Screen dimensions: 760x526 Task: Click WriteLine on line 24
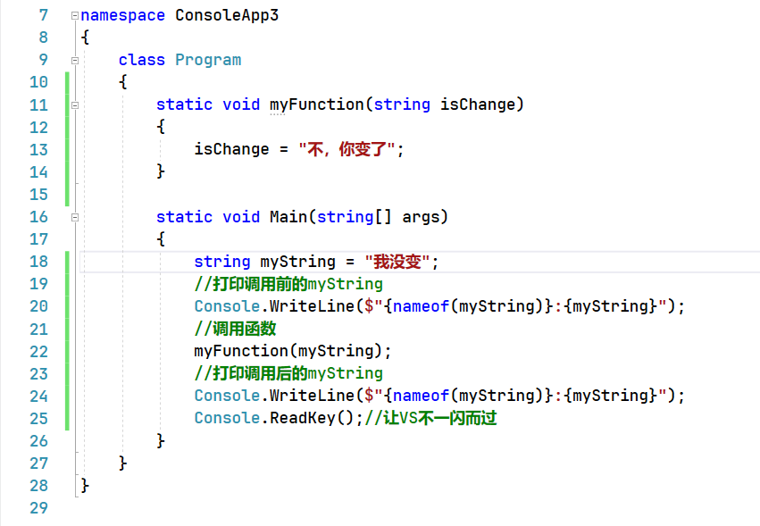tap(313, 396)
